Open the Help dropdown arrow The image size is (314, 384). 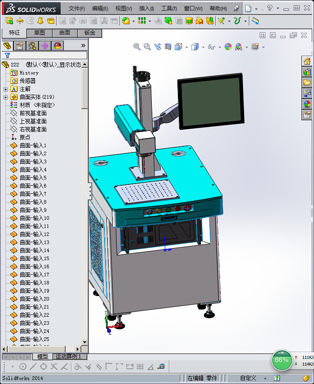[x=278, y=9]
